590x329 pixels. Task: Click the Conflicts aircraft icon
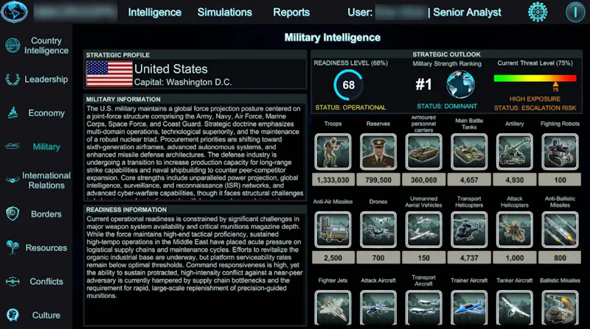pos(13,281)
